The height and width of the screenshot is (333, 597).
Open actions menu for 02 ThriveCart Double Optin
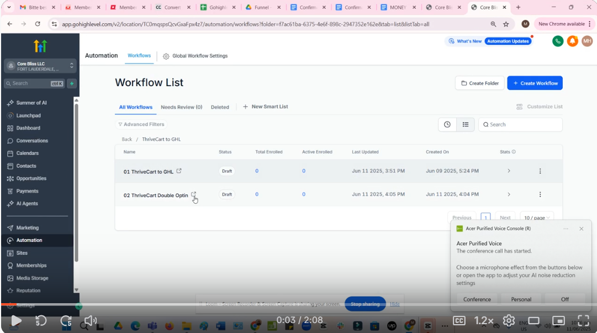540,194
